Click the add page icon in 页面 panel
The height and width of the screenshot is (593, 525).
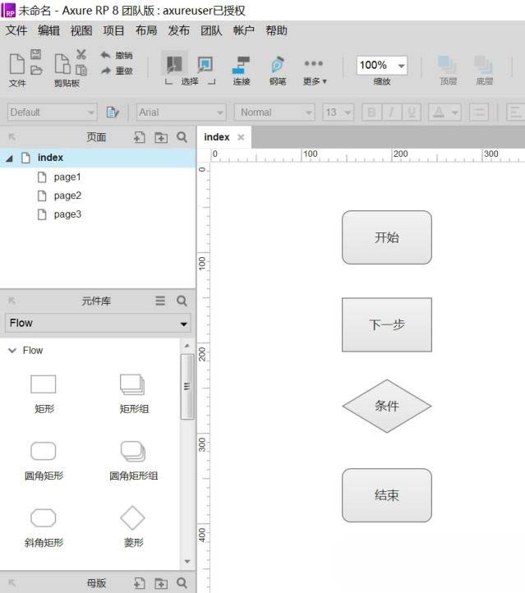[x=140, y=137]
